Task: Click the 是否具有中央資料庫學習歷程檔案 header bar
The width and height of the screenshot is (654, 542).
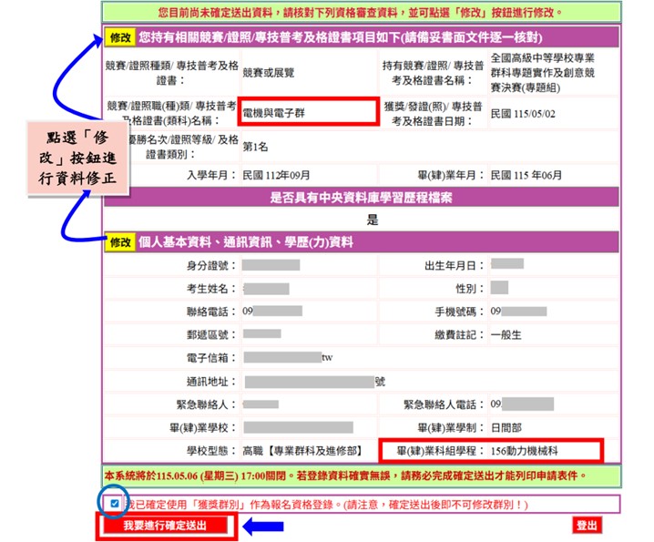Action: click(373, 198)
